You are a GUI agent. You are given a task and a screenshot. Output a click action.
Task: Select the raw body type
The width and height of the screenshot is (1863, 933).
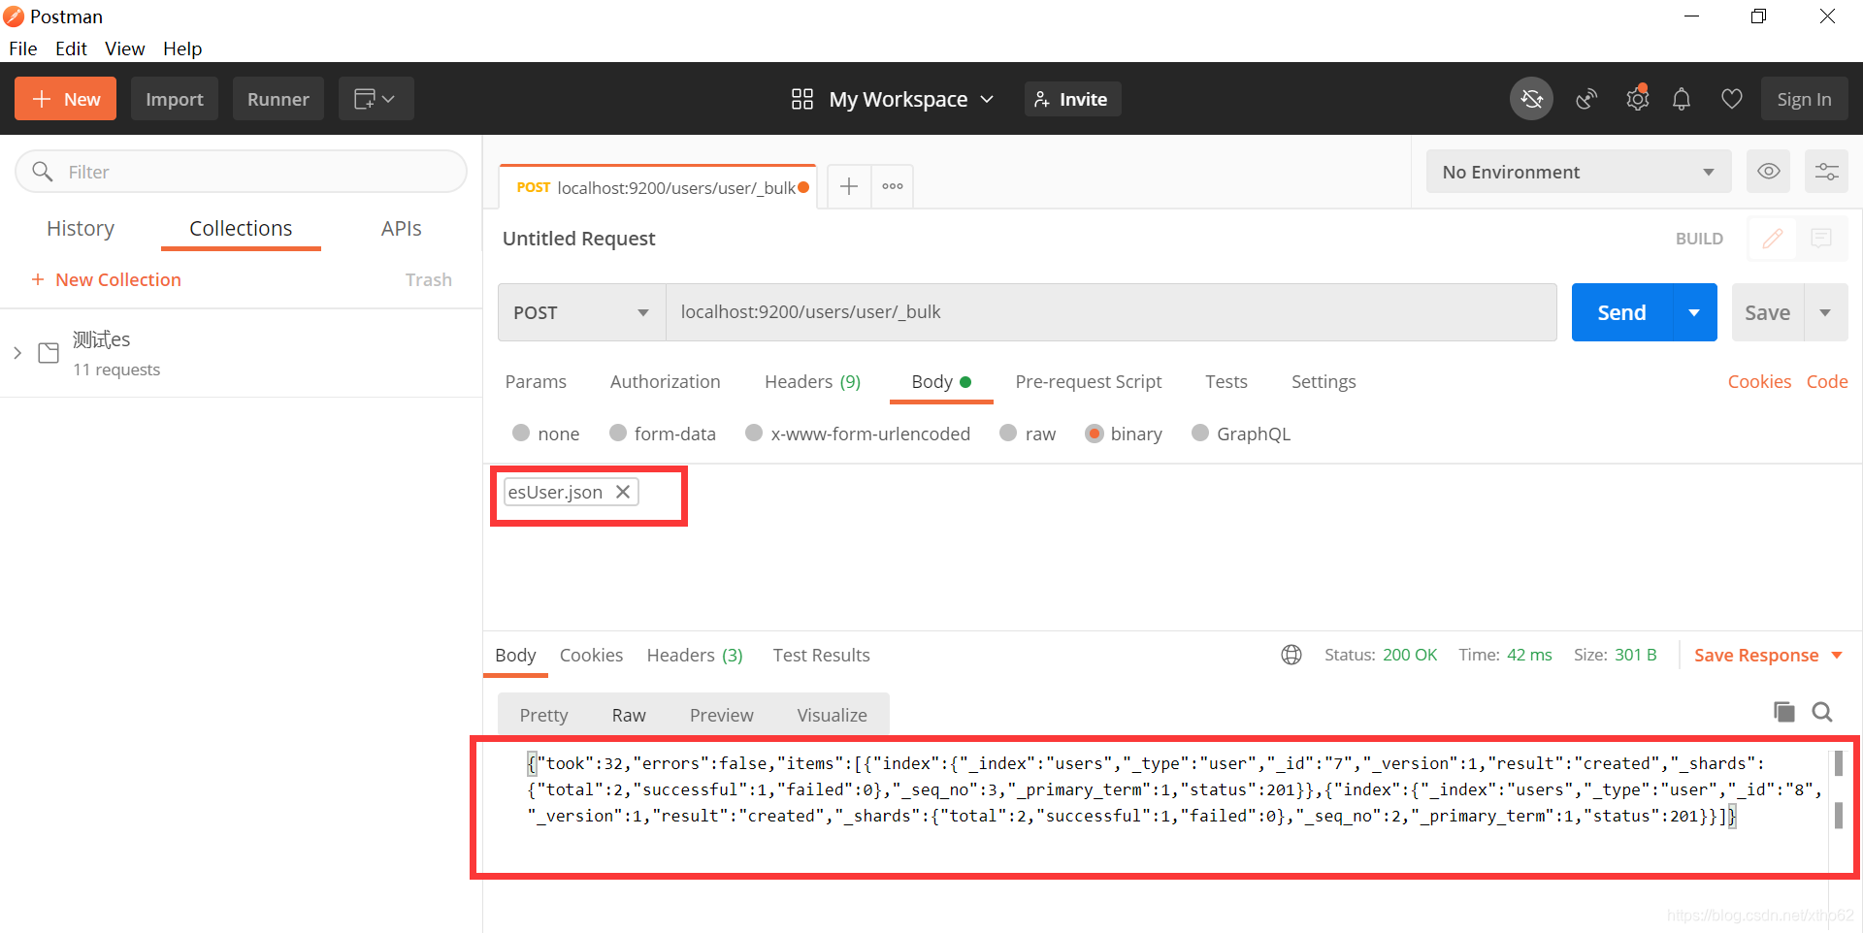(1008, 433)
